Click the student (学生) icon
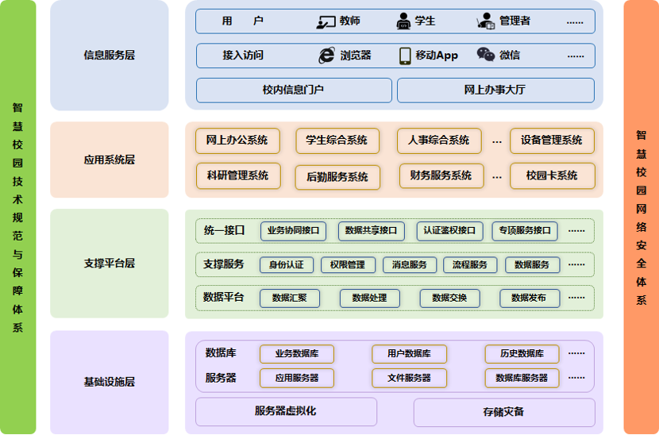This screenshot has height=435, width=659. (x=404, y=22)
